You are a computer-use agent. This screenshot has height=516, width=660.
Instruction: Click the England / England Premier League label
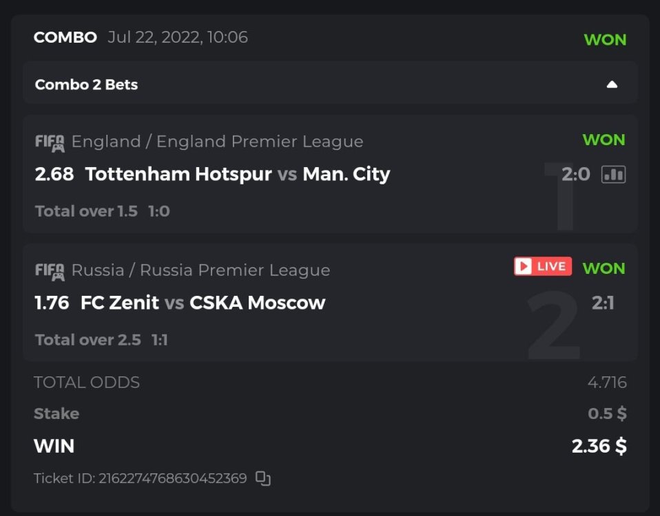217,142
